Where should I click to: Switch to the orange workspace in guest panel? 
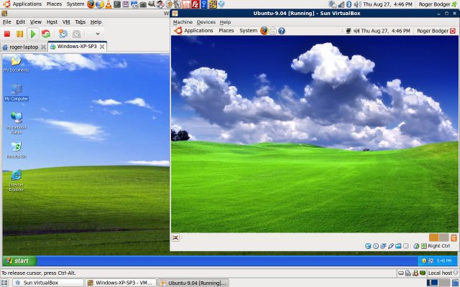tap(434, 237)
